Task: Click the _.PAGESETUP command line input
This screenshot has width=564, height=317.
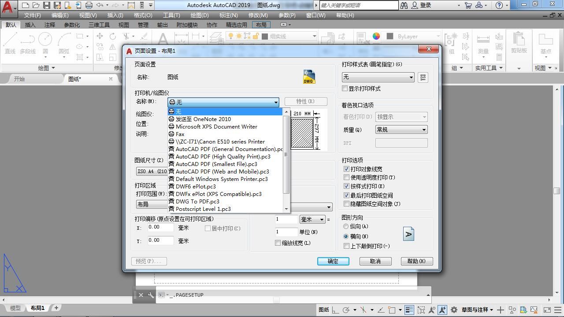Action: (x=293, y=295)
